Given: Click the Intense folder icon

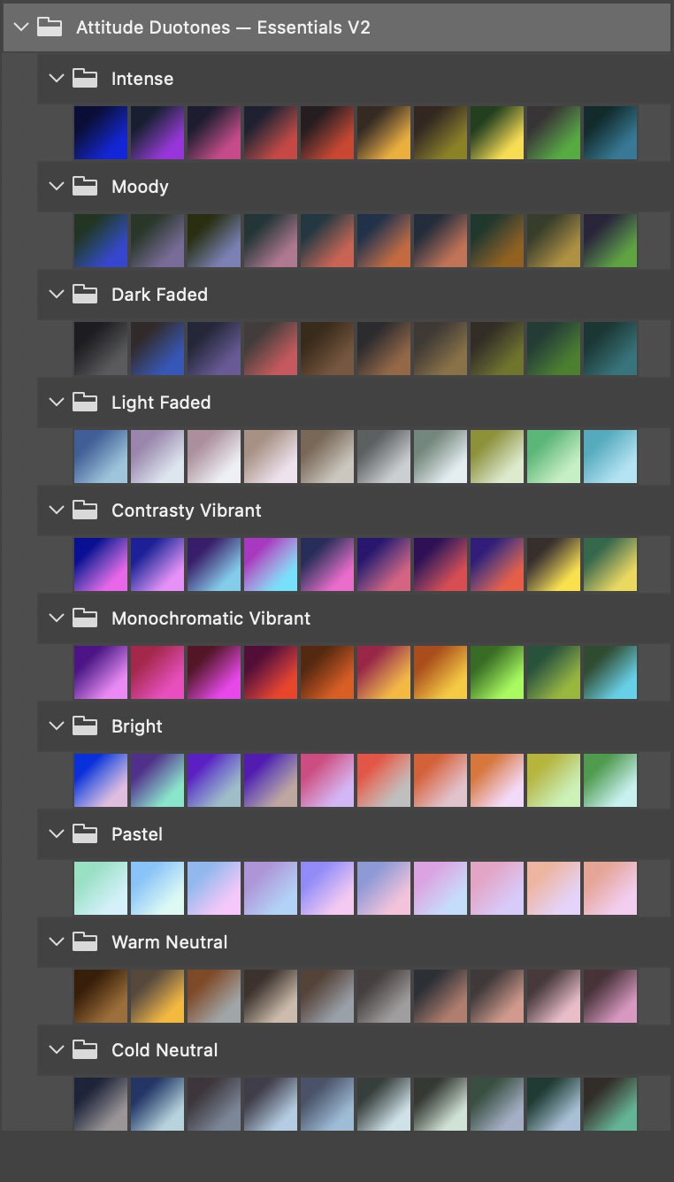Looking at the screenshot, I should pos(84,78).
